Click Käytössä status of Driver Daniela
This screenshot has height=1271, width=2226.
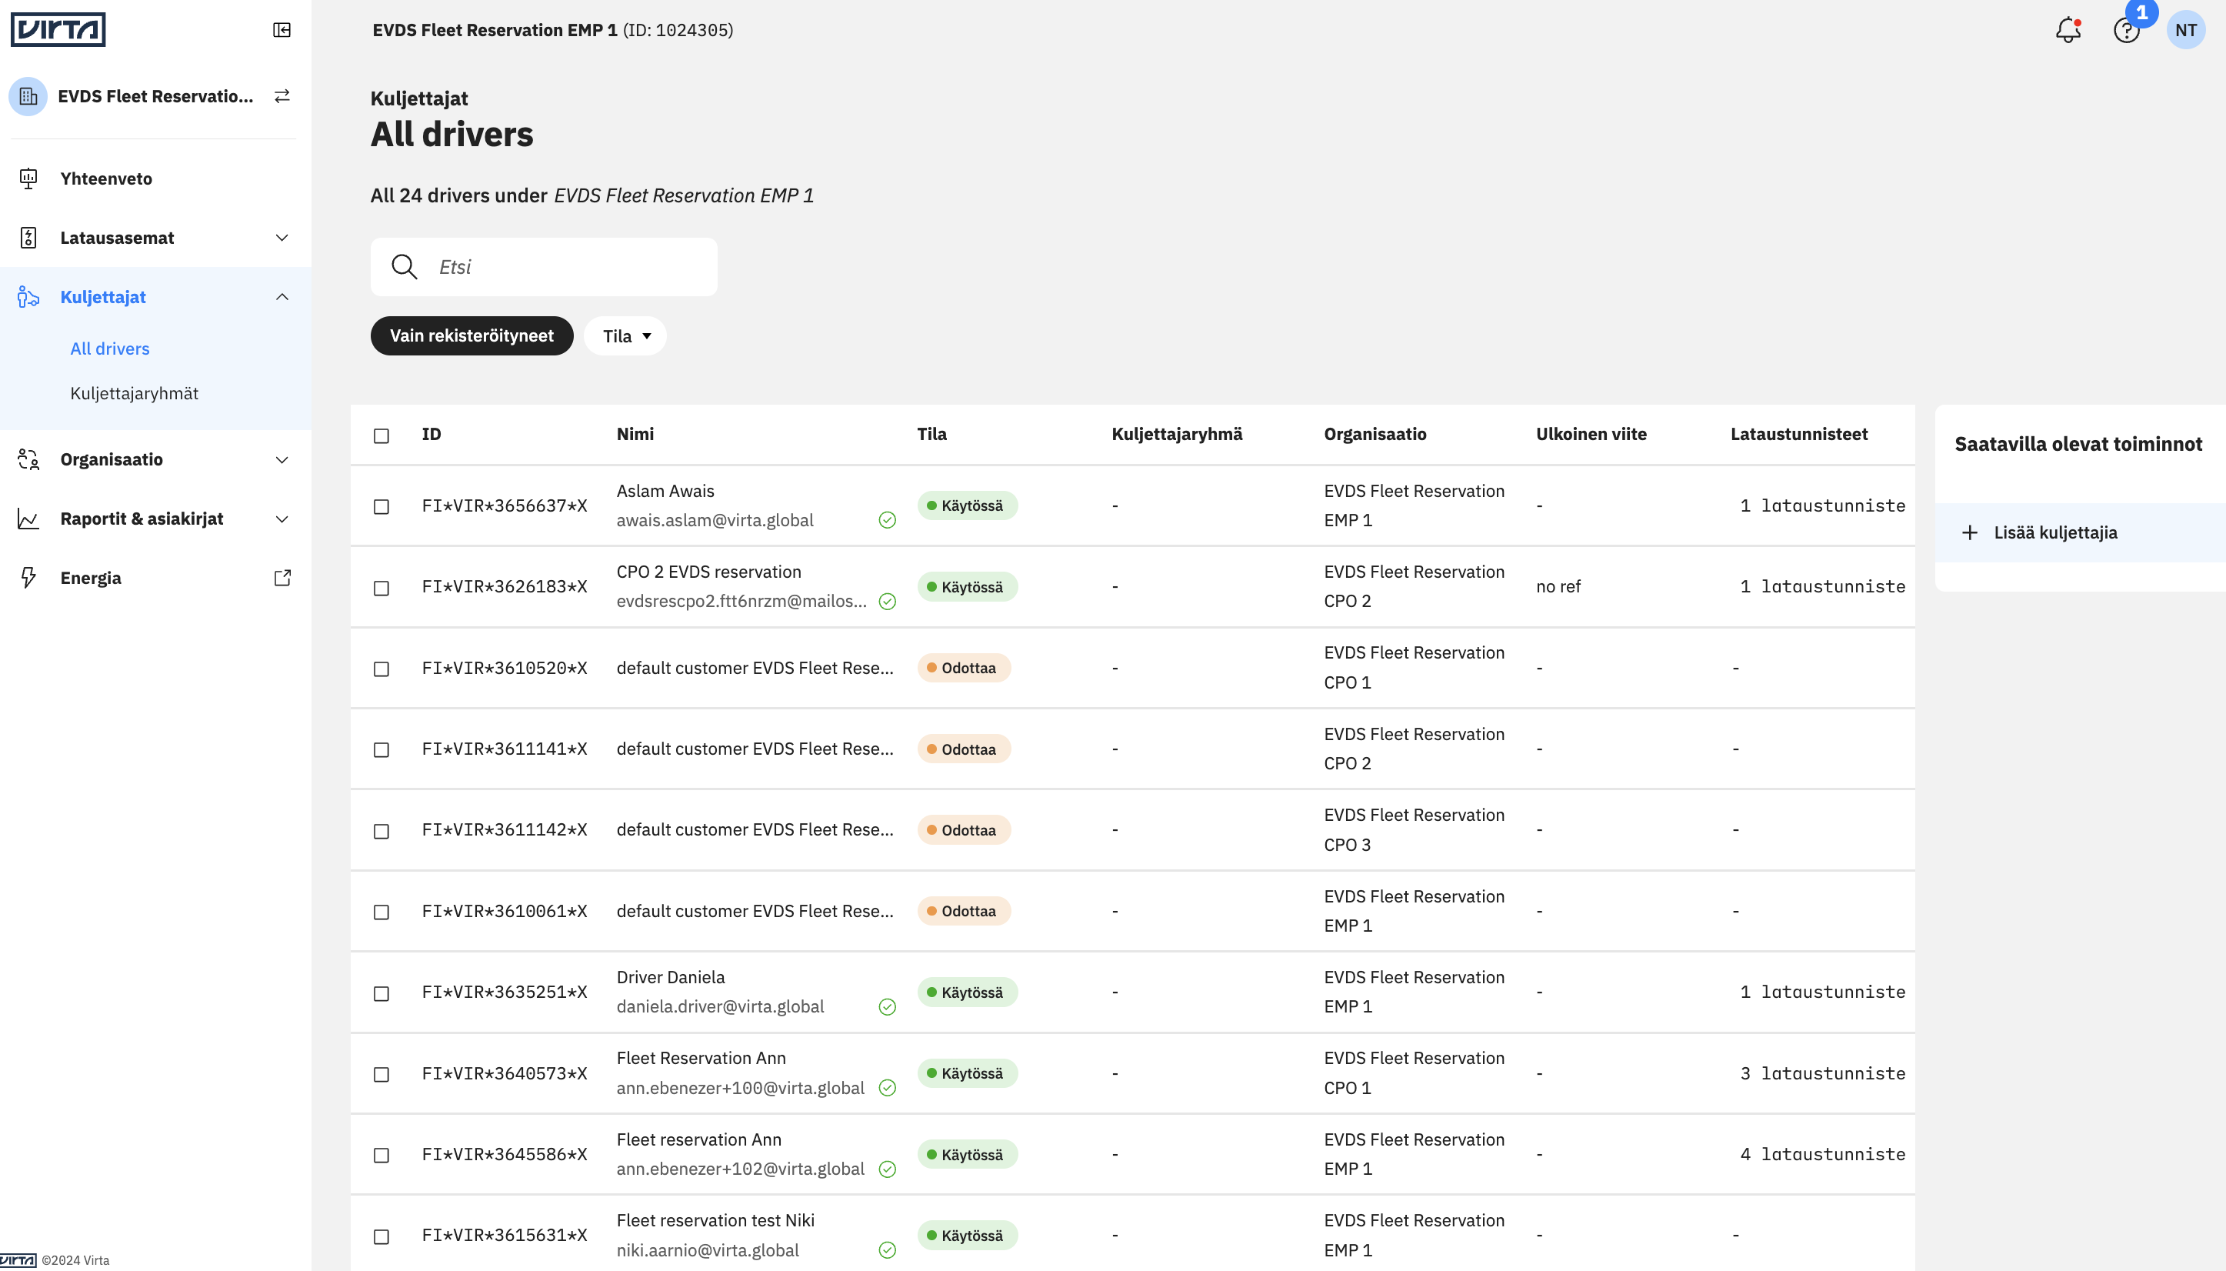coord(967,992)
